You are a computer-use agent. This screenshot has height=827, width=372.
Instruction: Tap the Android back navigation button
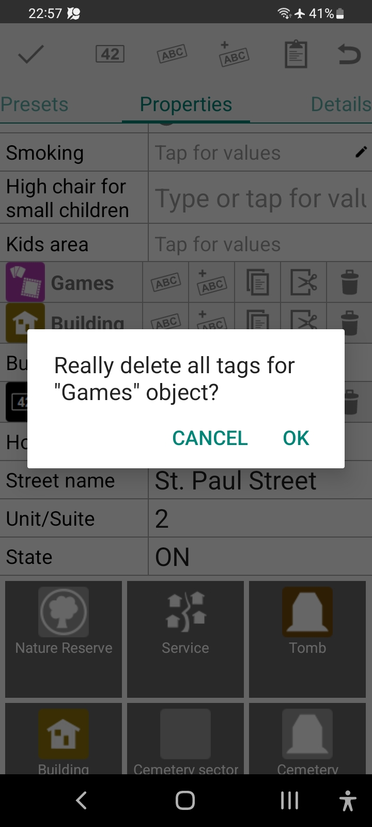point(81,801)
